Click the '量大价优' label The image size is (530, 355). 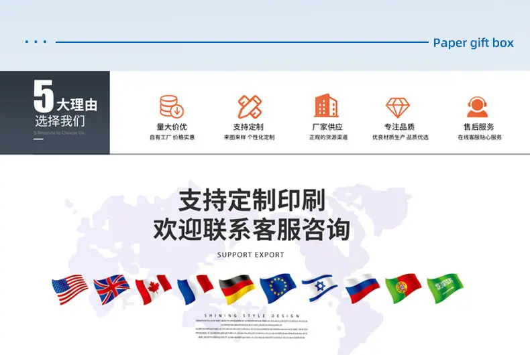[x=172, y=127]
